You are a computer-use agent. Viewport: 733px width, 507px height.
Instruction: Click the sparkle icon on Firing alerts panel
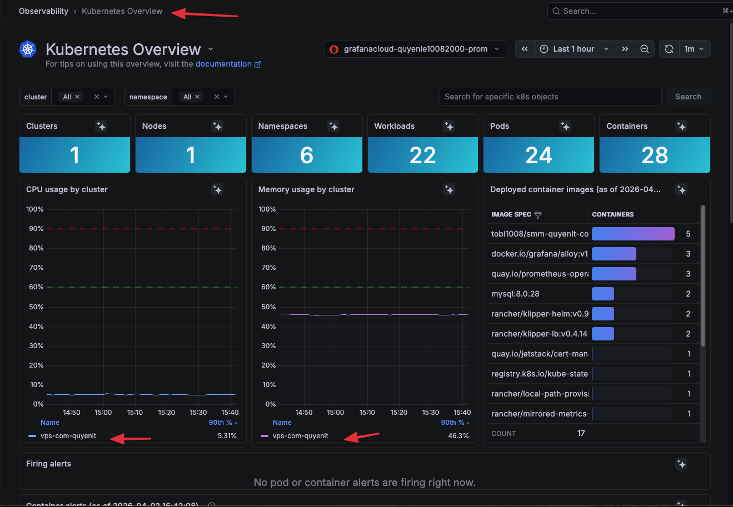click(681, 464)
